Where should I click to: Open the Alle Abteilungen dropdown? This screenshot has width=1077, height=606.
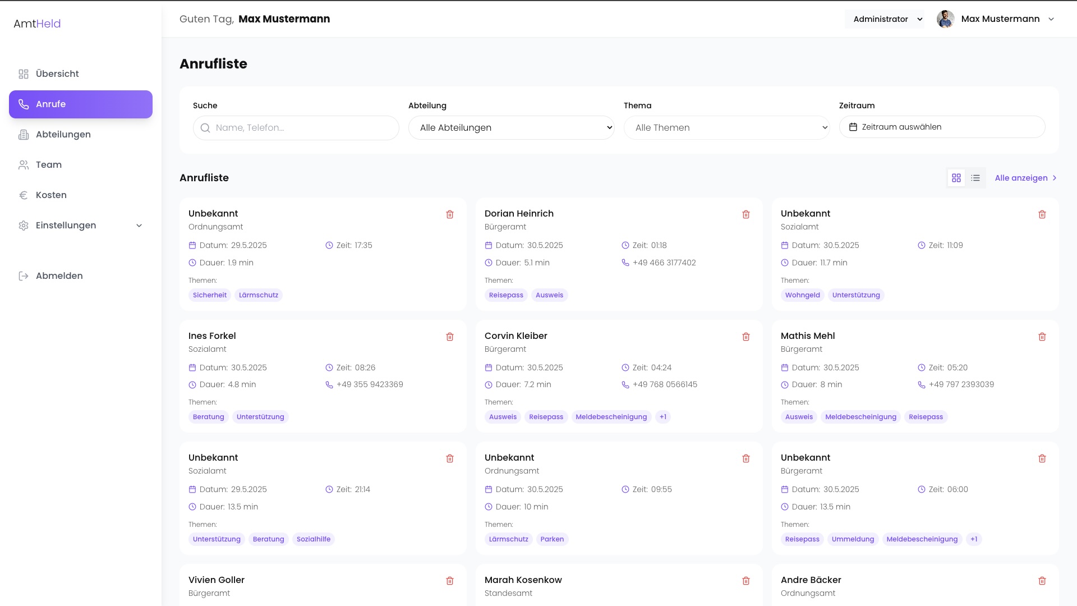(x=511, y=128)
